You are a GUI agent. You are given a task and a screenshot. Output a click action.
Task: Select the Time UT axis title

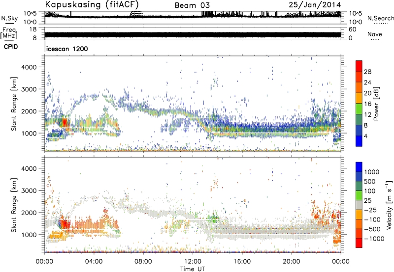[x=193, y=269]
